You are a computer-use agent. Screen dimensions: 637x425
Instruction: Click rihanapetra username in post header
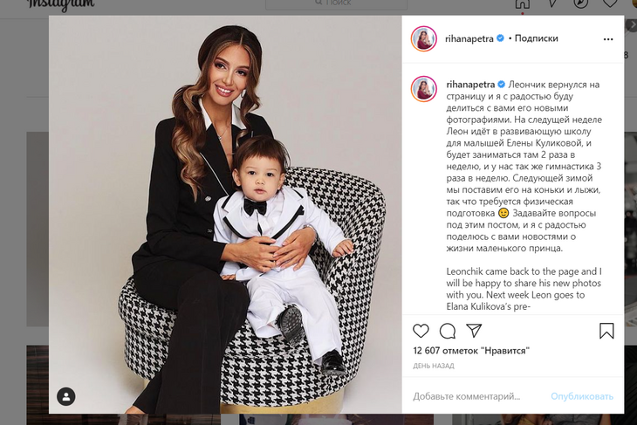point(469,38)
